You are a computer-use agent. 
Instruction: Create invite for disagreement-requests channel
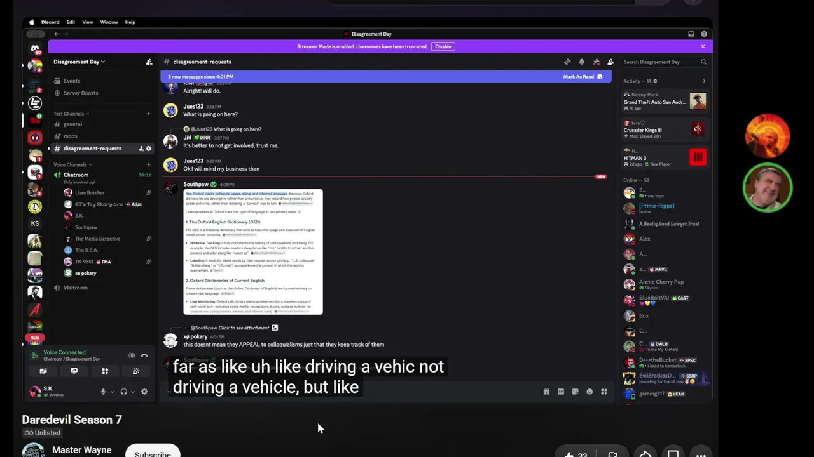(x=141, y=149)
